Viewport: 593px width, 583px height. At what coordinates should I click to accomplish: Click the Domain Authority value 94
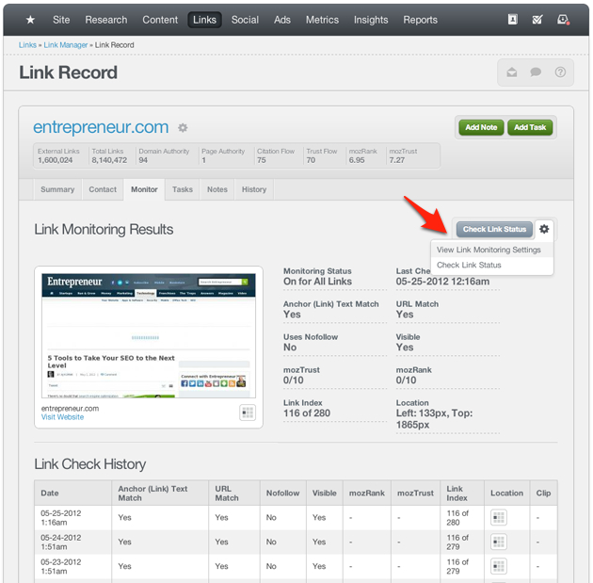click(143, 160)
